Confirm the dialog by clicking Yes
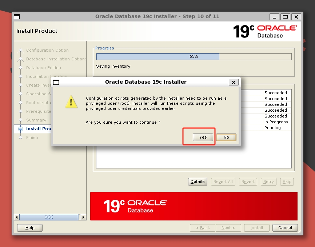 pyautogui.click(x=203, y=137)
